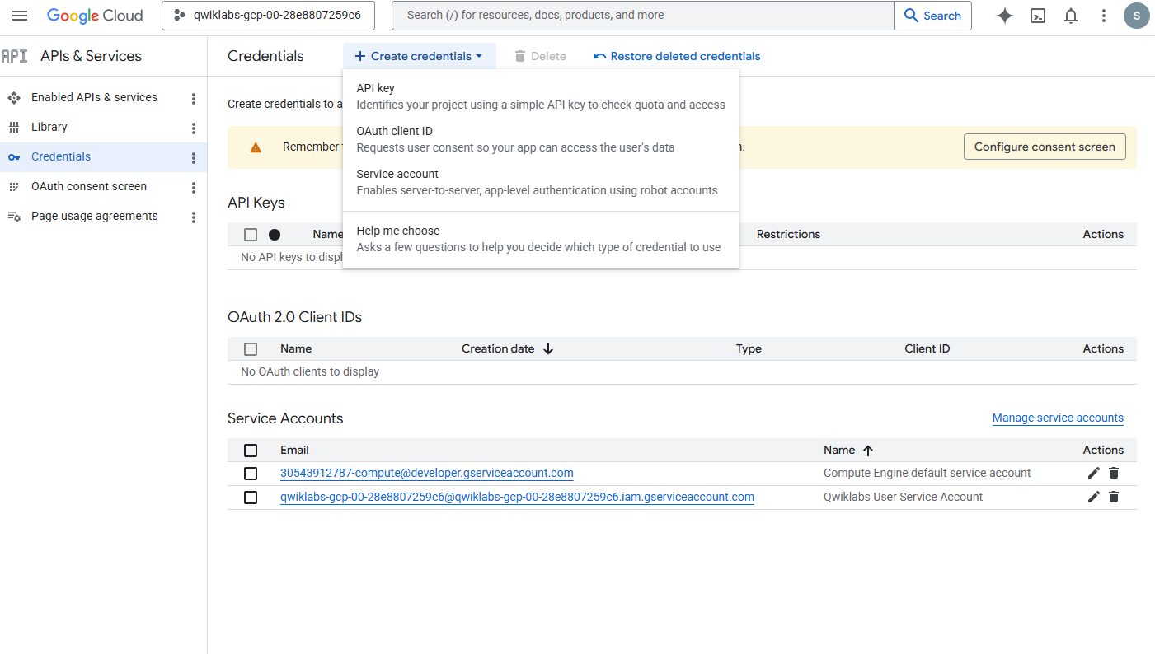This screenshot has height=654, width=1155.
Task: Click the warning triangle icon in the banner
Action: pyautogui.click(x=256, y=147)
